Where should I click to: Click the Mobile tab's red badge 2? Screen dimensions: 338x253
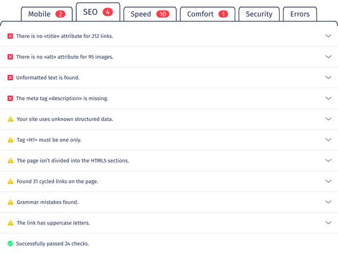coord(60,14)
